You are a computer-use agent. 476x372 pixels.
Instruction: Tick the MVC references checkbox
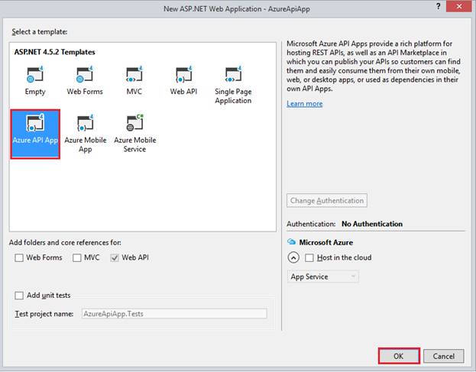click(77, 258)
